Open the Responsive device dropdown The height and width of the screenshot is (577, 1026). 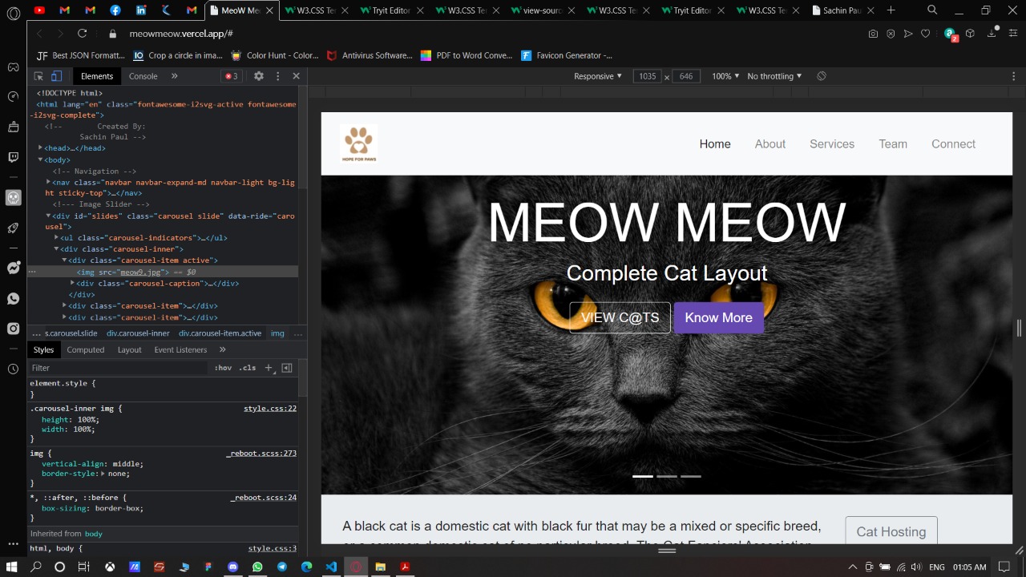tap(598, 76)
